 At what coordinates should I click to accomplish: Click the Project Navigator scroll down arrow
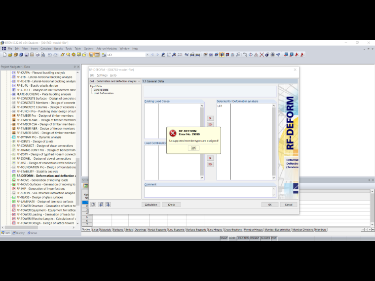tap(77, 223)
